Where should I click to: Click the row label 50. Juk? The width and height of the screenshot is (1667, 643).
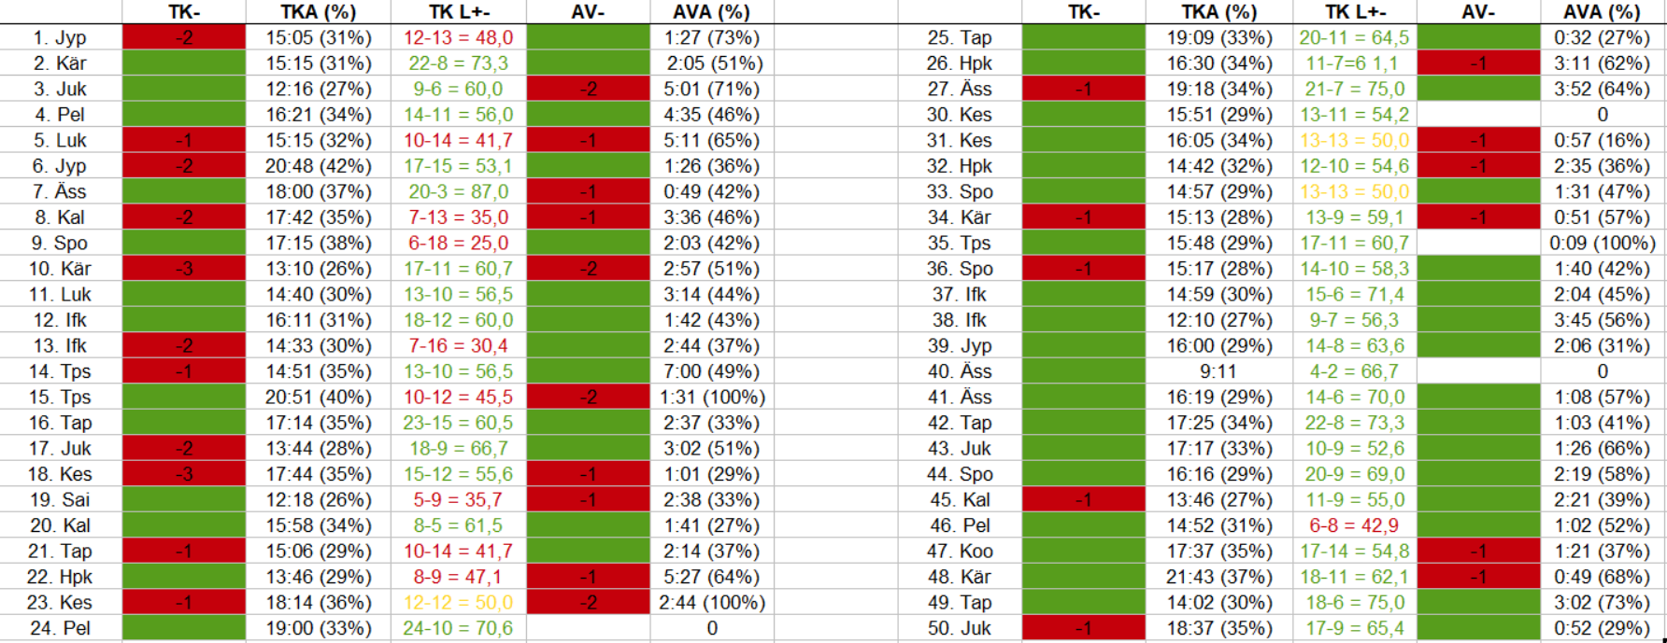point(960,628)
